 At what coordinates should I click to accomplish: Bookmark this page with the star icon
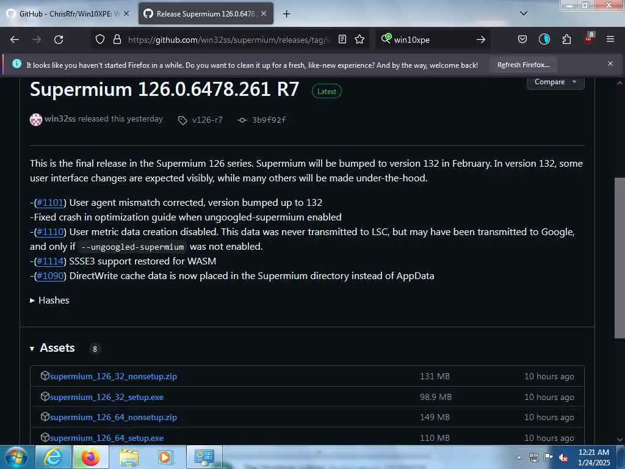click(x=359, y=39)
